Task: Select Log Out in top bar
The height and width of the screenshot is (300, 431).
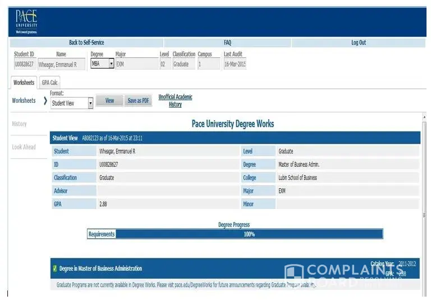Action: 358,43
